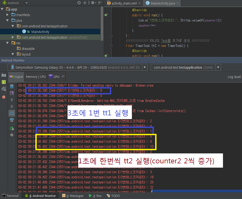242x199 pixels.
Task: Collapse all project tree nodes icon
Action: point(85,3)
